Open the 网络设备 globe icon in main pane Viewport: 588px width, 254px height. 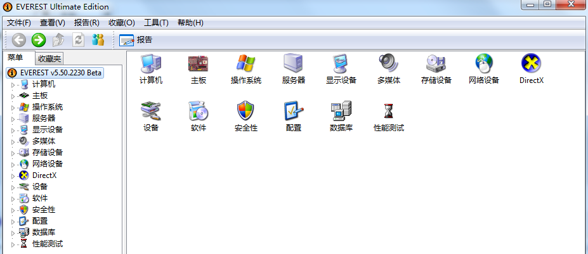[x=484, y=63]
